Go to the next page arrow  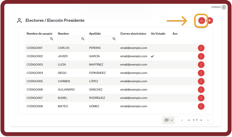[201, 120]
